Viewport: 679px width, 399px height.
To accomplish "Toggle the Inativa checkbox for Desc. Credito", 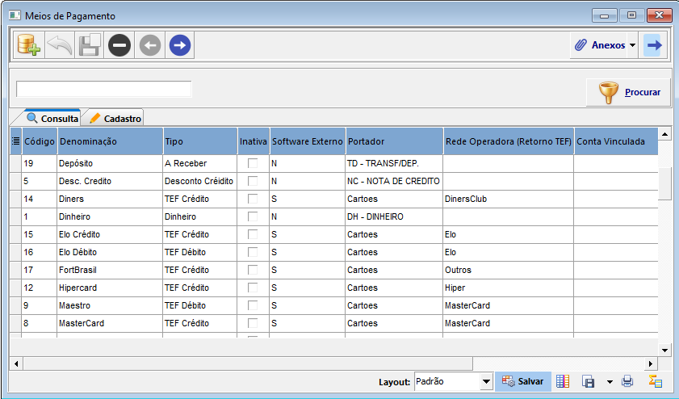I will pyautogui.click(x=253, y=181).
